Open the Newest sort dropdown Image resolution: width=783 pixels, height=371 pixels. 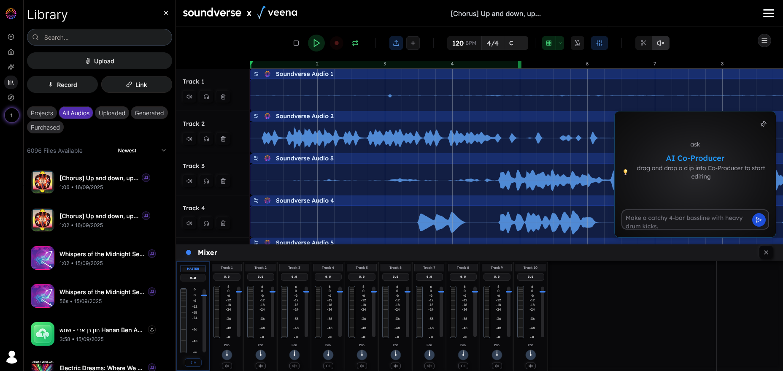click(x=142, y=151)
